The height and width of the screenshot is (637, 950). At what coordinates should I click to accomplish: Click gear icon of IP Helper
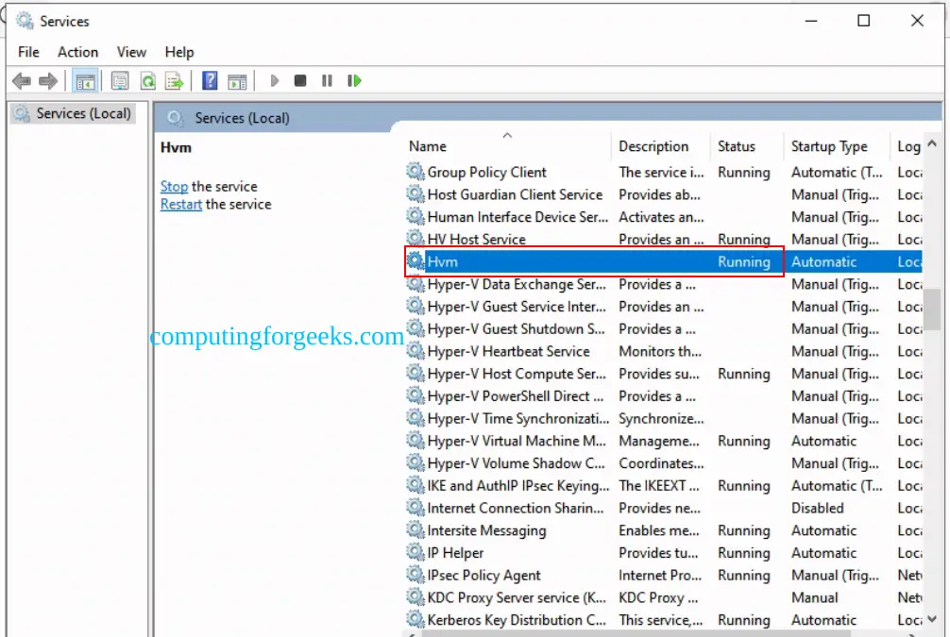pos(415,553)
